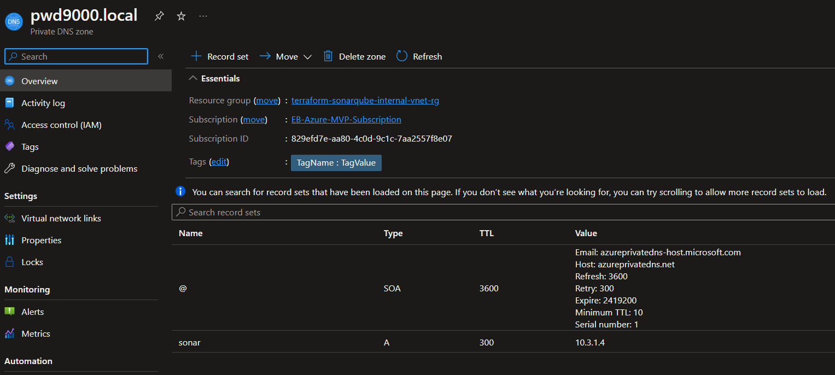The height and width of the screenshot is (375, 835).
Task: Open the more options ellipsis menu
Action: (x=203, y=16)
